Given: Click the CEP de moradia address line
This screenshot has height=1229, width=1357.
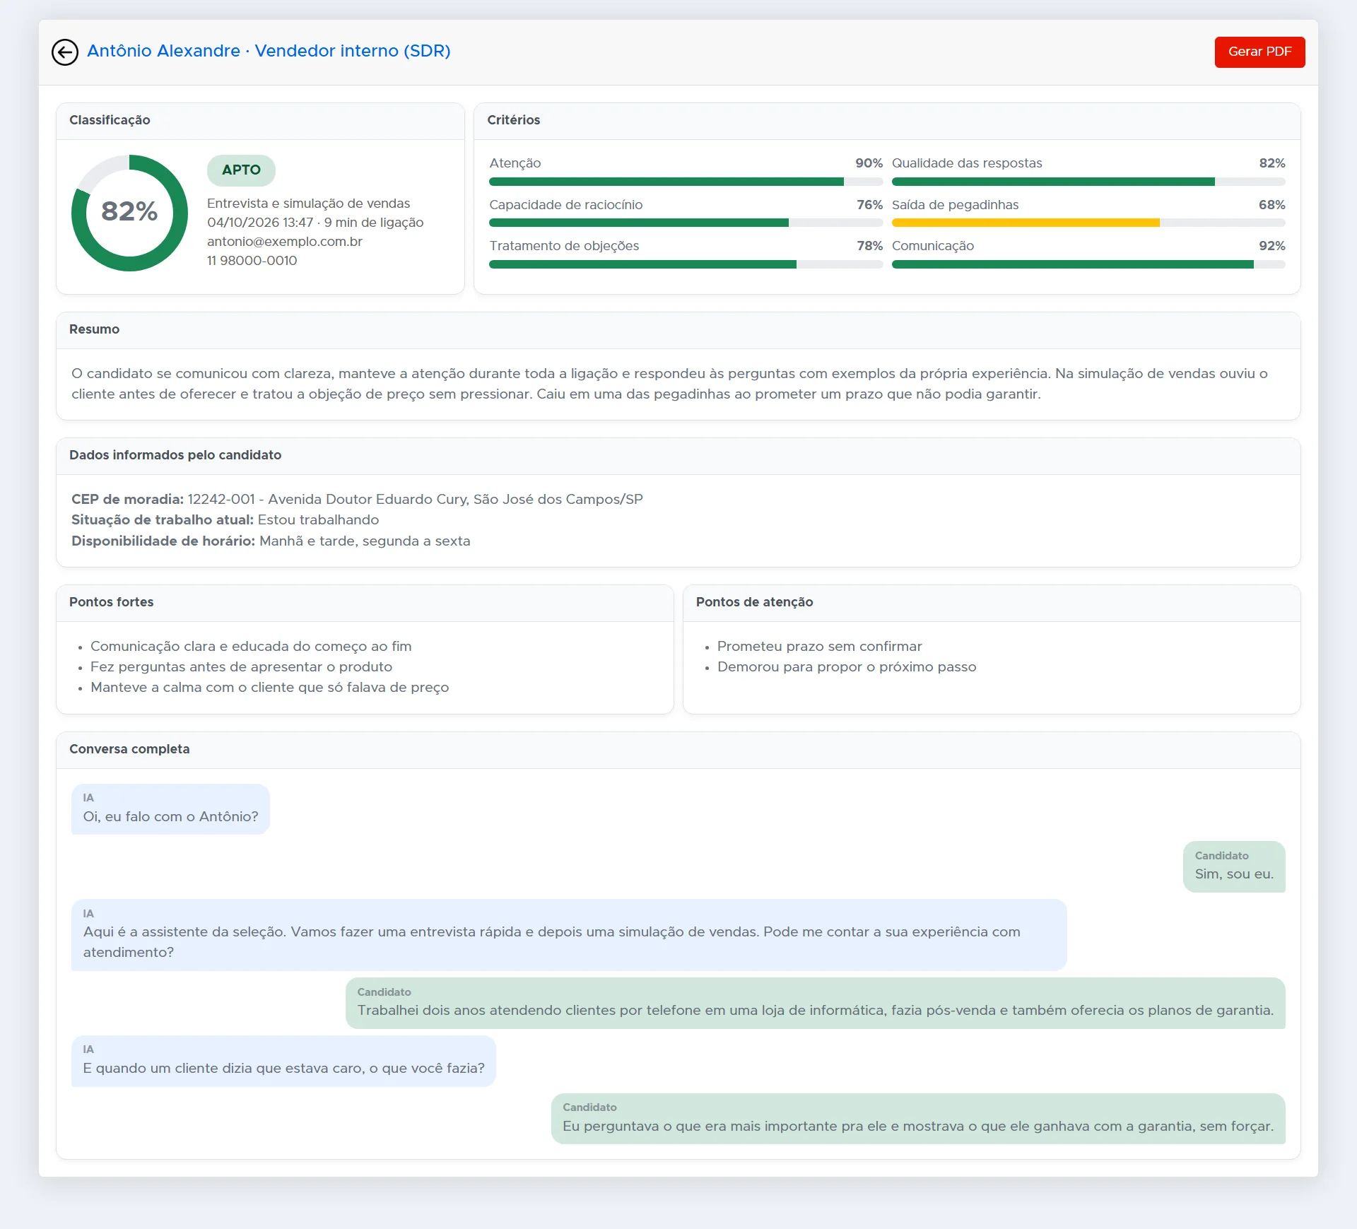Looking at the screenshot, I should click(357, 499).
